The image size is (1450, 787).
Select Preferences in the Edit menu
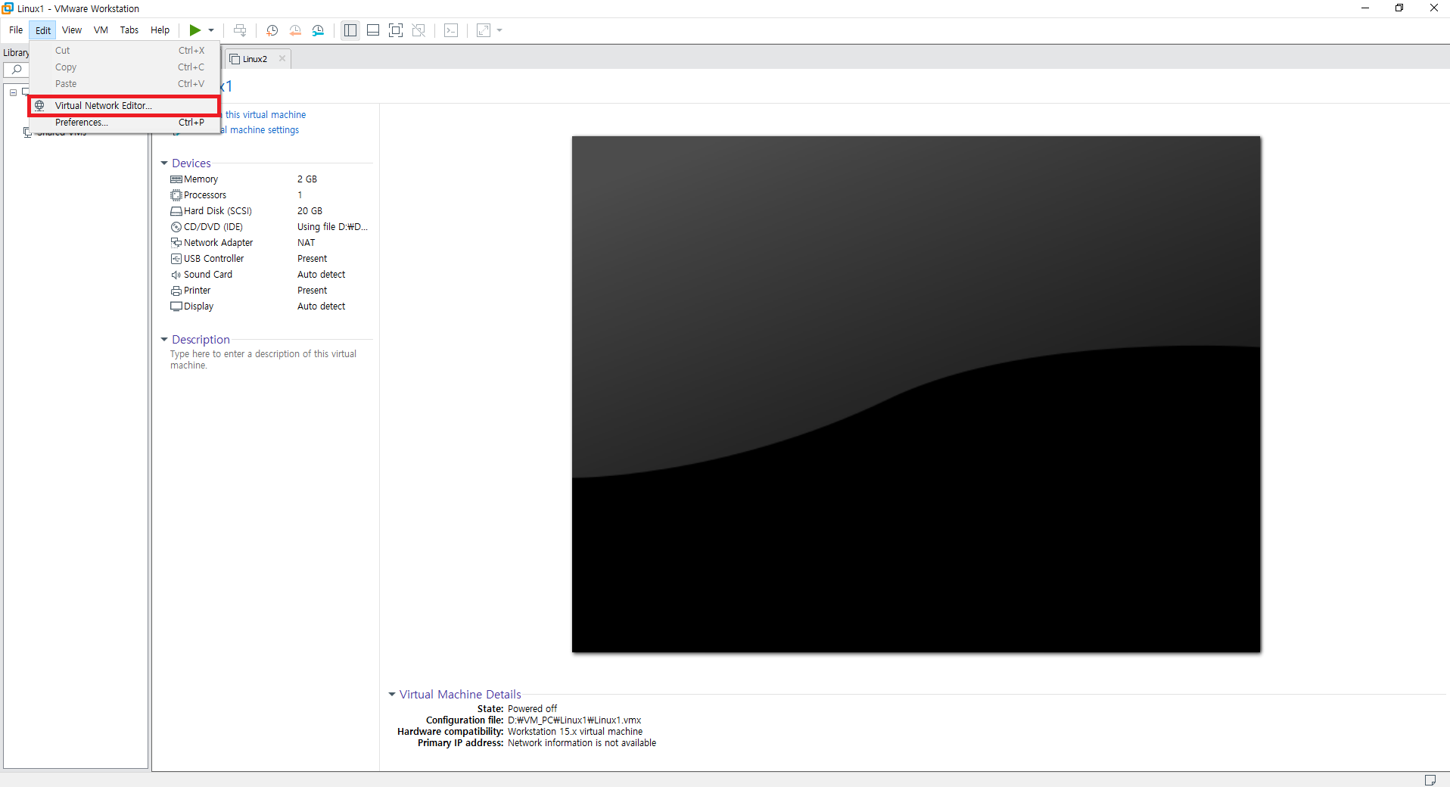pyautogui.click(x=125, y=123)
